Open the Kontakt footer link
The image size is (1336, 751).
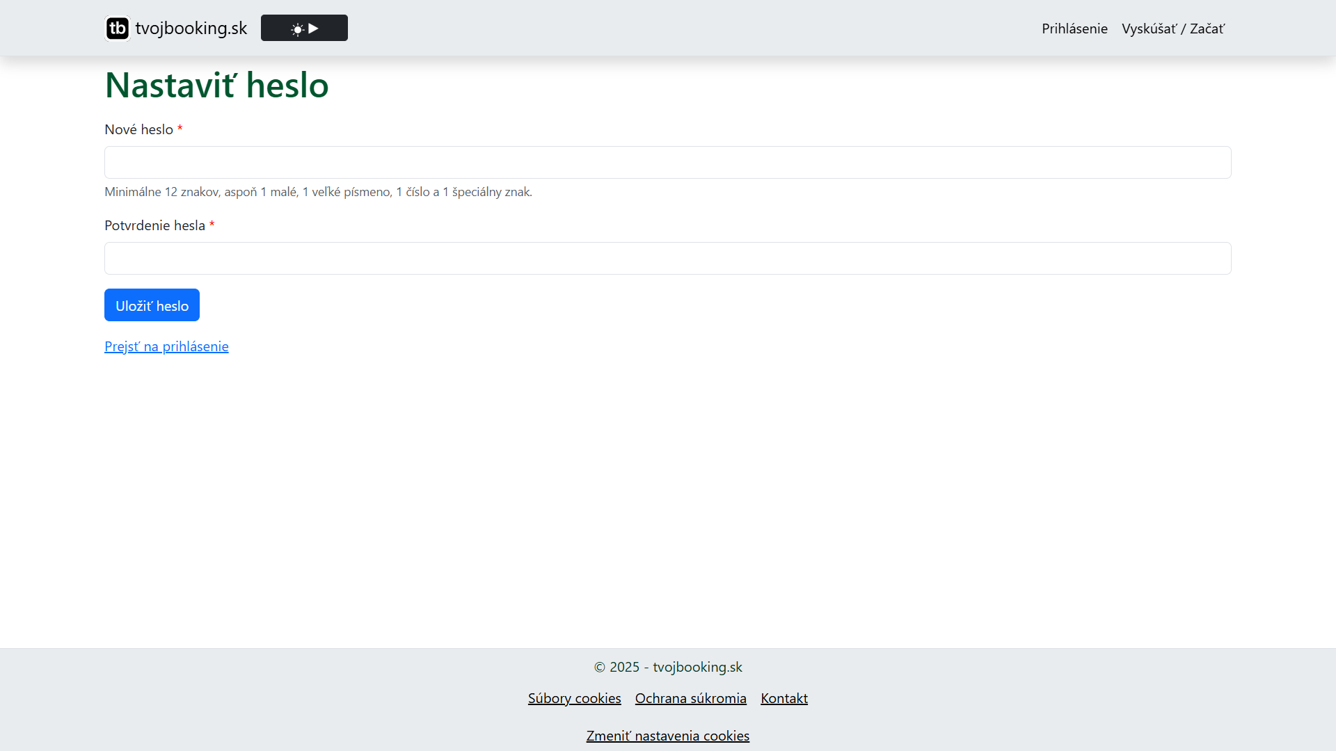click(784, 698)
